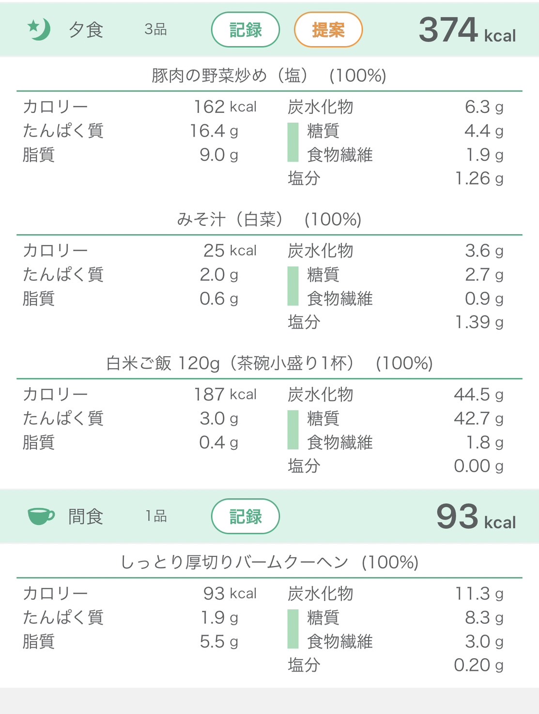Click the 記録 button for 夕食
This screenshot has width=539, height=714.
tap(246, 30)
